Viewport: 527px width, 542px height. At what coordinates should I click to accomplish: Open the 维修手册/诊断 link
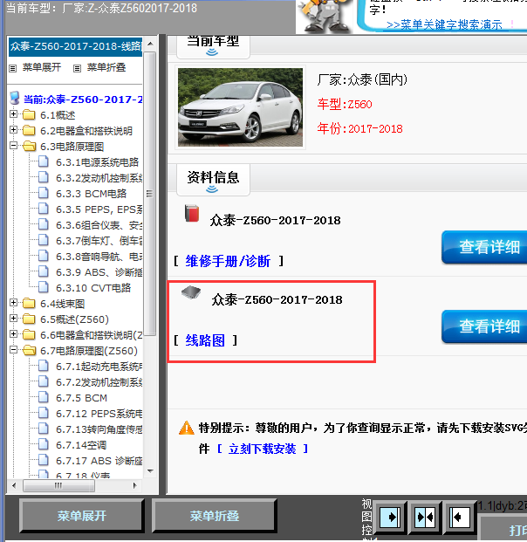[228, 261]
